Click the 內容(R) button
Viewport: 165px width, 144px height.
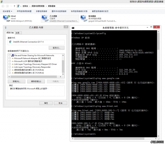56,81
